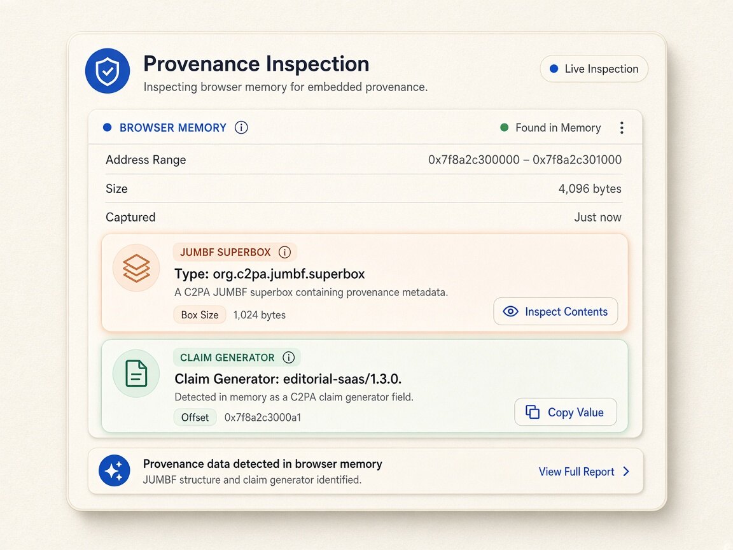Select Claim Generator: editorial-saas/1.3.0. text
Image resolution: width=733 pixels, height=550 pixels.
coord(288,379)
